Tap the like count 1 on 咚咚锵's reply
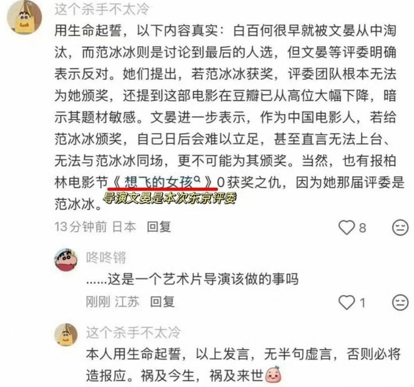The image size is (414, 387). [x=363, y=303]
